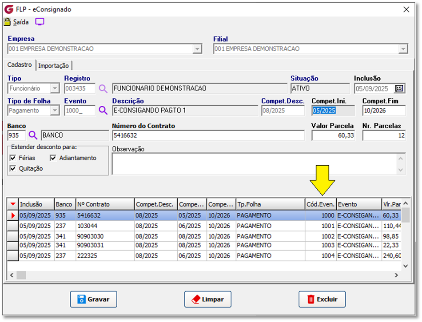Screen dimensions: 422x322
Task: Select the grid row with contract 222325
Action: 204,255
